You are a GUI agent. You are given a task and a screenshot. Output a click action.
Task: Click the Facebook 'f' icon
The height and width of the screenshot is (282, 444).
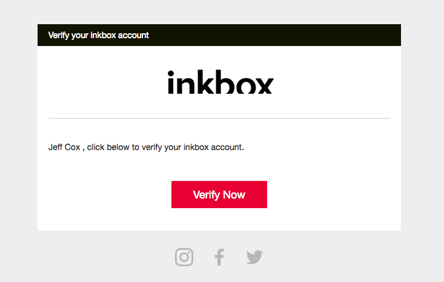click(219, 257)
